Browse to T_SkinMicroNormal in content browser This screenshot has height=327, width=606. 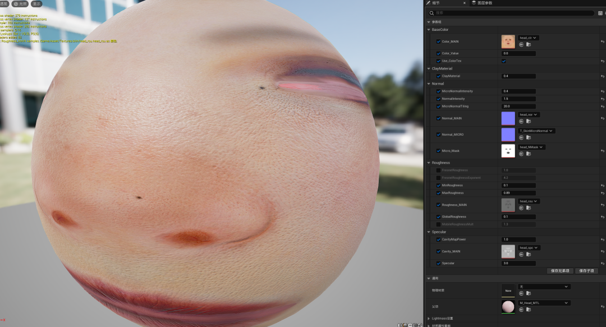tap(529, 137)
